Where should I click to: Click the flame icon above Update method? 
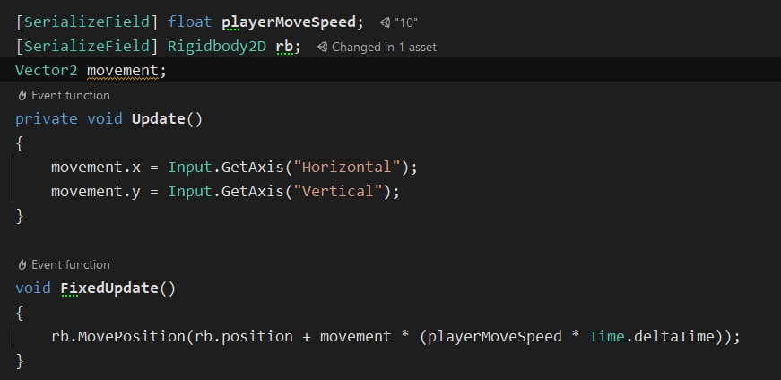tap(22, 95)
